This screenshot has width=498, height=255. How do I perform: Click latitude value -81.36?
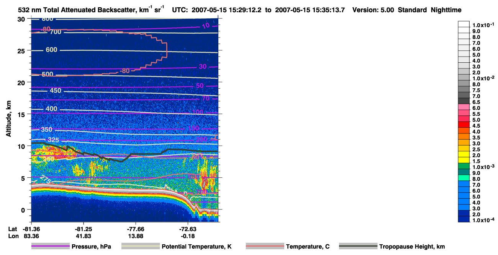tap(31, 229)
